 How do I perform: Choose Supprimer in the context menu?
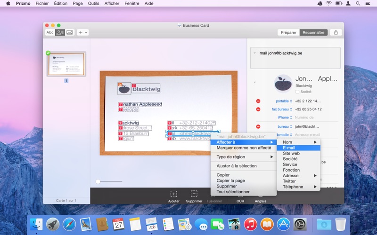(243, 186)
